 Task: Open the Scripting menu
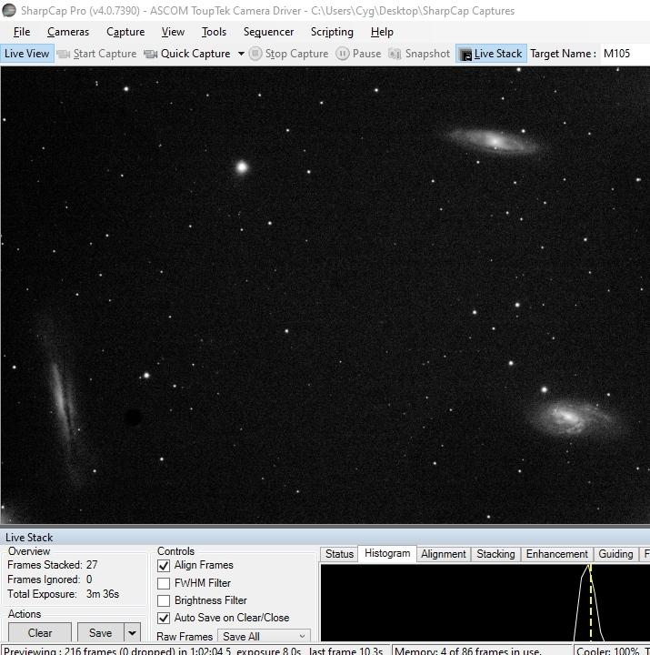(x=332, y=32)
